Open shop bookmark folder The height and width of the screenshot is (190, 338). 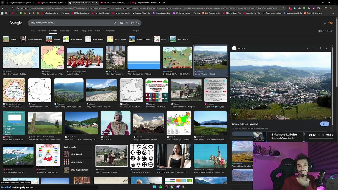click(x=197, y=13)
